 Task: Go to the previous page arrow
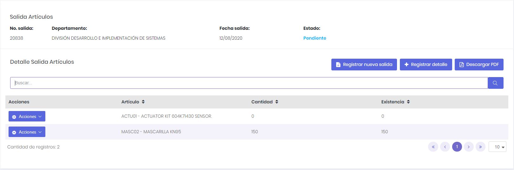445,147
